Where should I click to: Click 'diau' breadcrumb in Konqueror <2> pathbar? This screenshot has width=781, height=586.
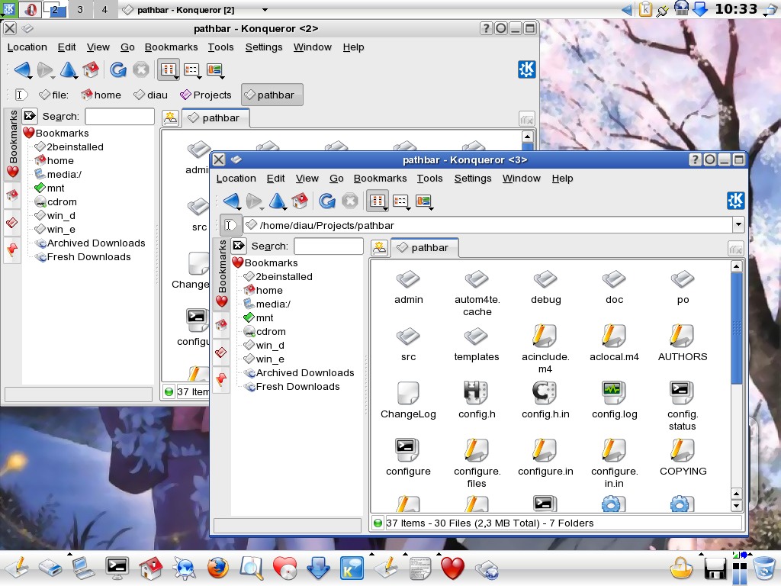click(x=151, y=95)
